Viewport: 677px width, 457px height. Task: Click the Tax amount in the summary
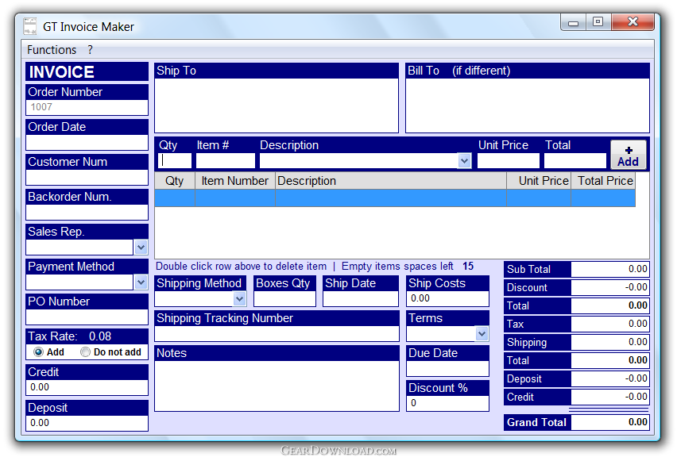pyautogui.click(x=609, y=324)
